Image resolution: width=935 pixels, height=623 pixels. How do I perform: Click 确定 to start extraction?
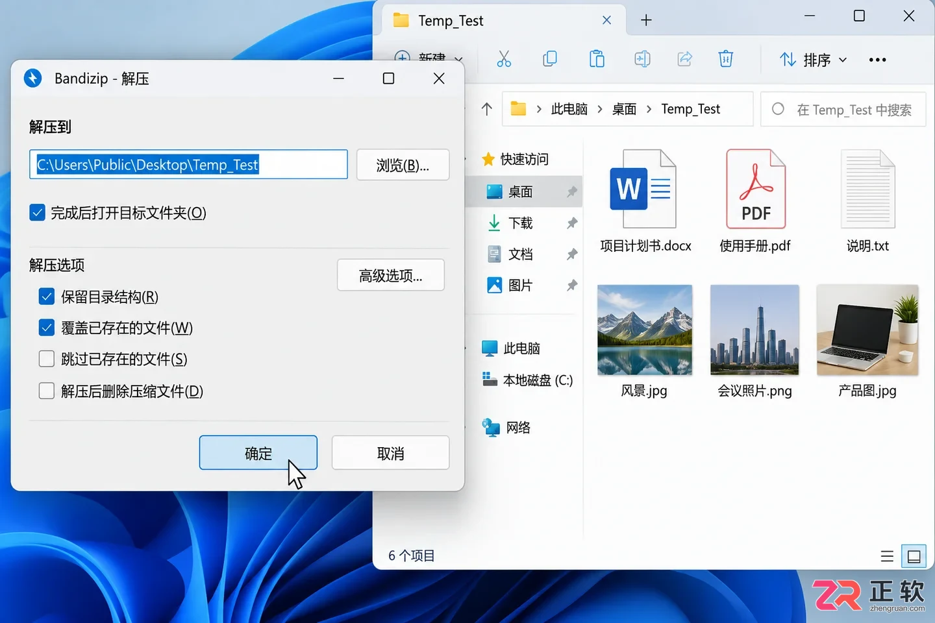click(x=258, y=453)
